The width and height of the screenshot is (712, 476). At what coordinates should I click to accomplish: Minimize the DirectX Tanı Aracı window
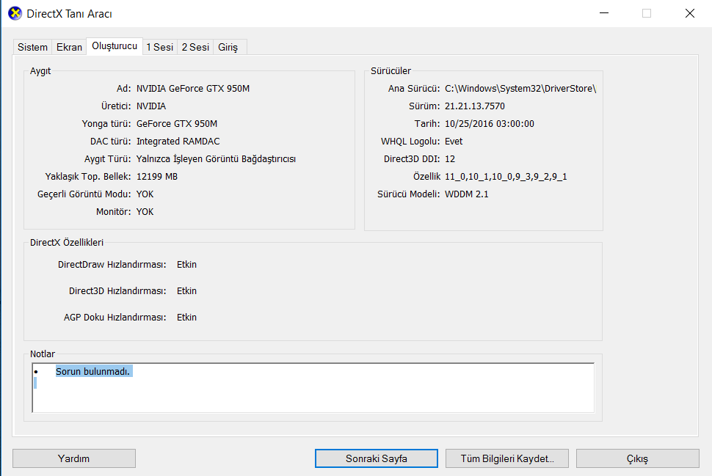[x=604, y=13]
